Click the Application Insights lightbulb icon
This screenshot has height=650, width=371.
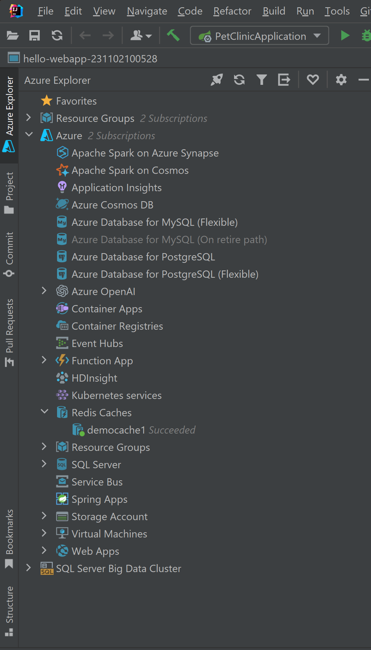pyautogui.click(x=62, y=187)
